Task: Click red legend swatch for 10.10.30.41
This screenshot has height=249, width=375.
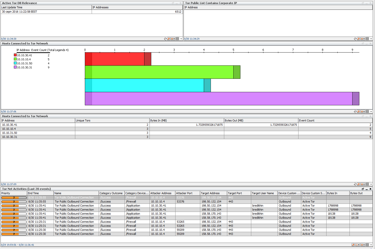Action: [x=15, y=55]
